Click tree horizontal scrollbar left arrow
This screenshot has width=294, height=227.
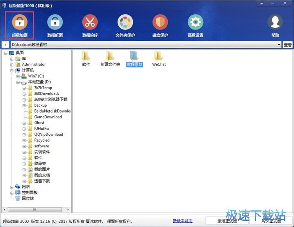pos(5,209)
